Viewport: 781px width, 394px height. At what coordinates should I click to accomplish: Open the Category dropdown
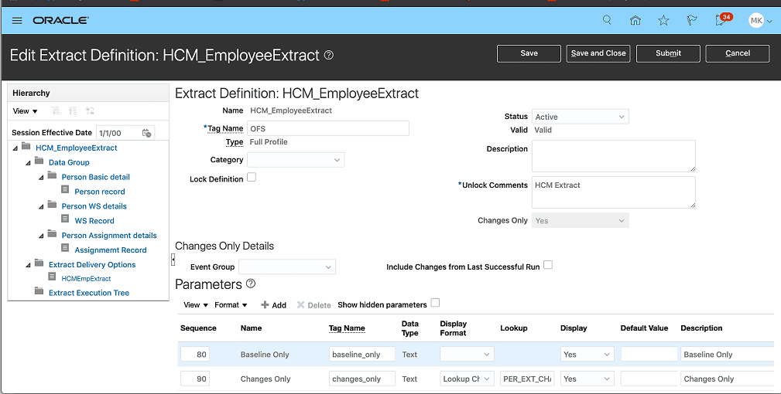point(296,160)
